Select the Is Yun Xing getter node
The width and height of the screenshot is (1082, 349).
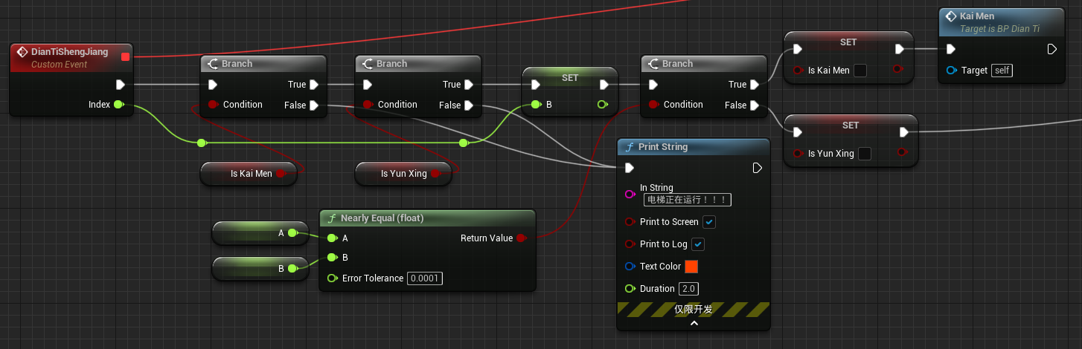(x=403, y=174)
